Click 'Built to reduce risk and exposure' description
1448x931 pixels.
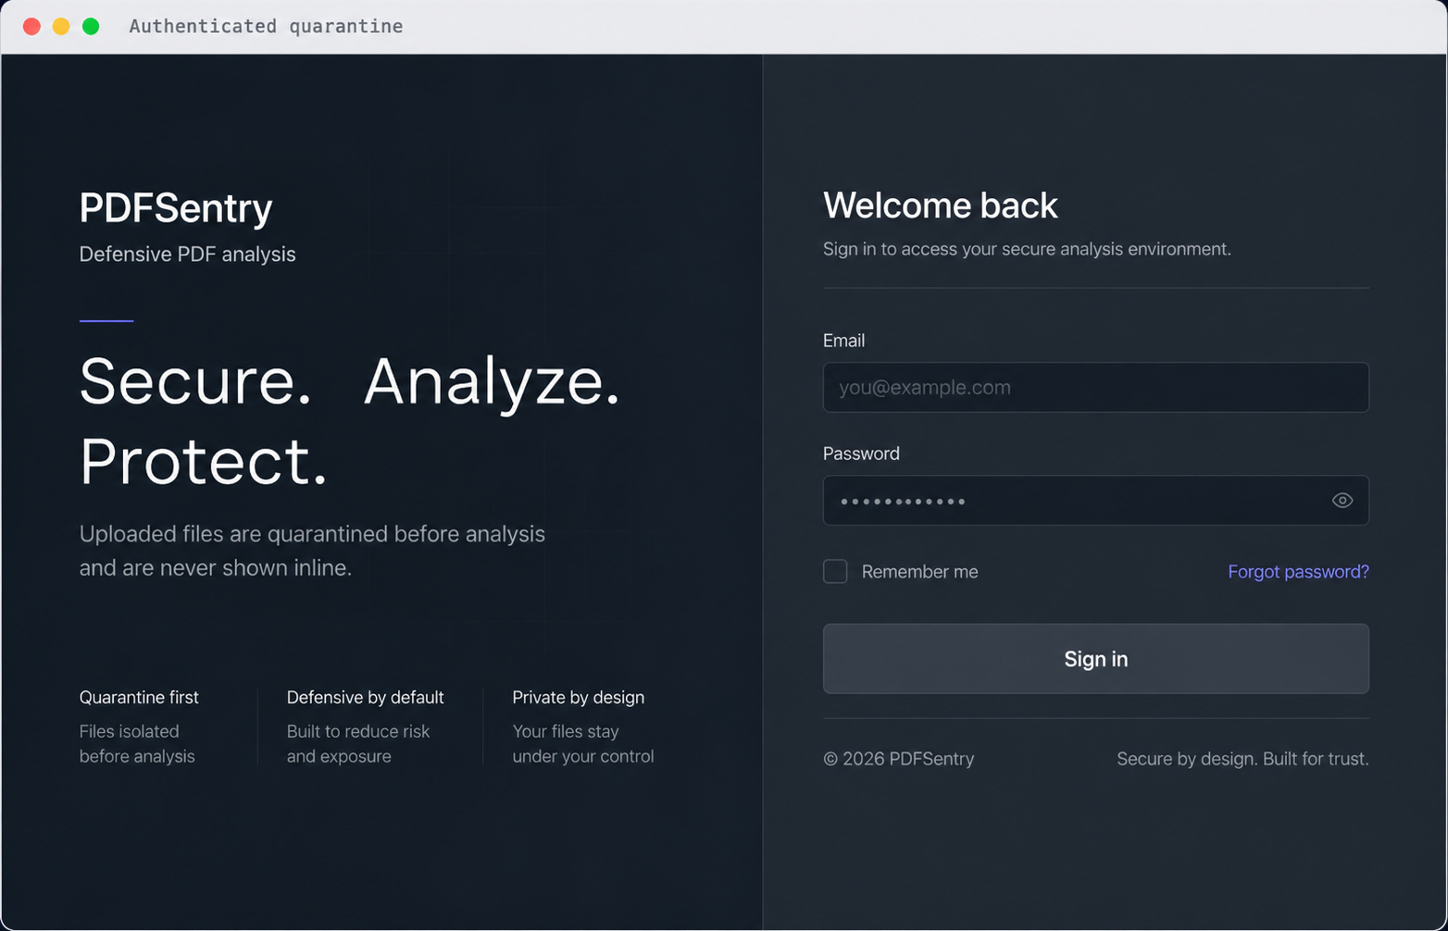357,743
